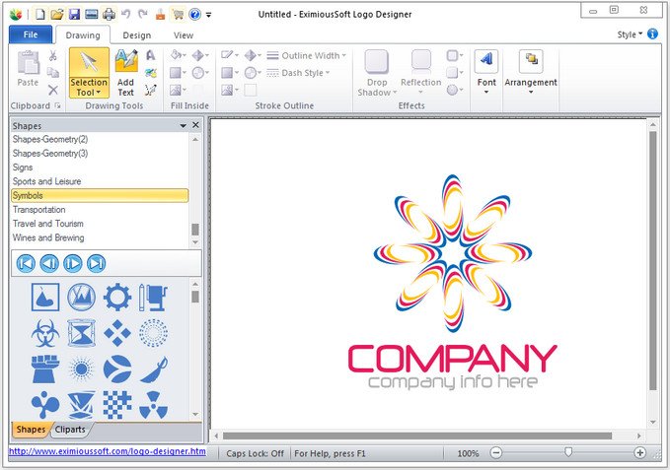Select Sports and Leisure category

[100, 181]
